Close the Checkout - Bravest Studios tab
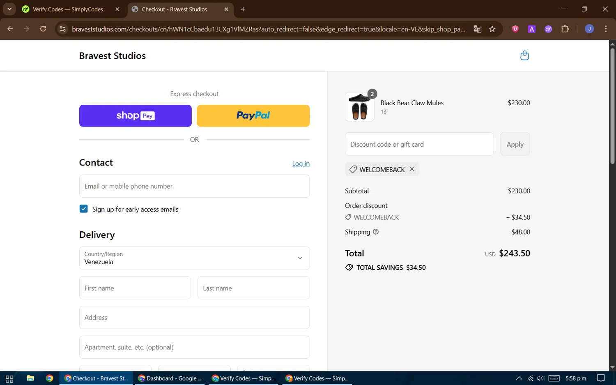Image resolution: width=616 pixels, height=385 pixels. click(x=226, y=9)
